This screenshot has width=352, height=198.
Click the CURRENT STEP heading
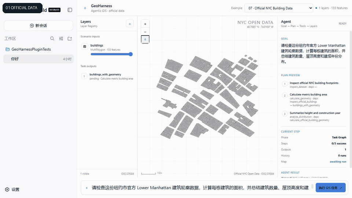290,132
